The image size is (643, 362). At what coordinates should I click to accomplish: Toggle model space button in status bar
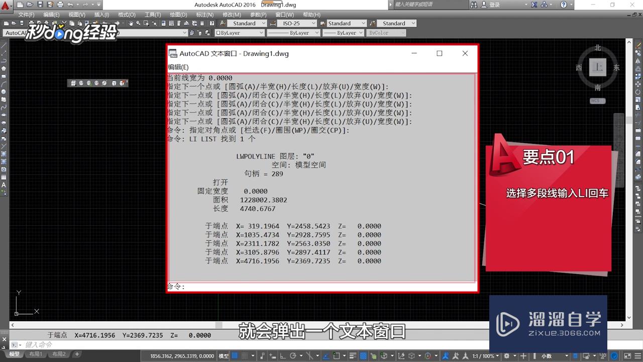tap(224, 355)
